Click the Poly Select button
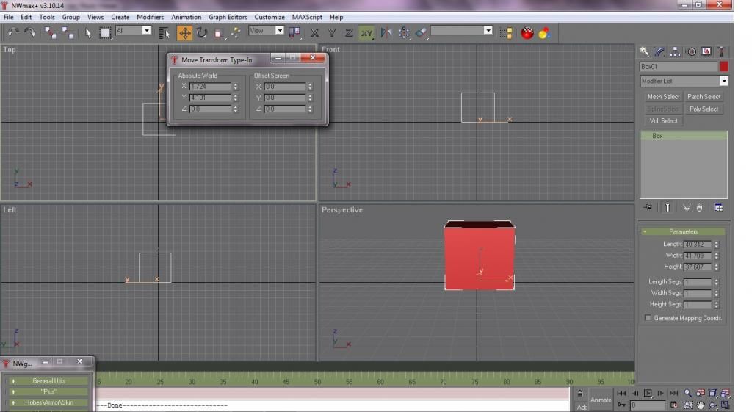 point(704,109)
